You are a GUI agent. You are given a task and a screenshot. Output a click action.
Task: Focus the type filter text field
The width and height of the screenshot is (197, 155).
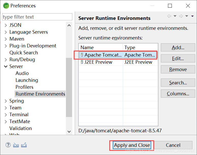37,17
